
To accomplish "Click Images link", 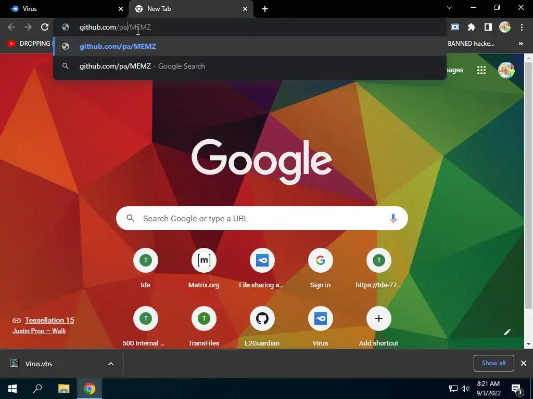I will (x=455, y=70).
